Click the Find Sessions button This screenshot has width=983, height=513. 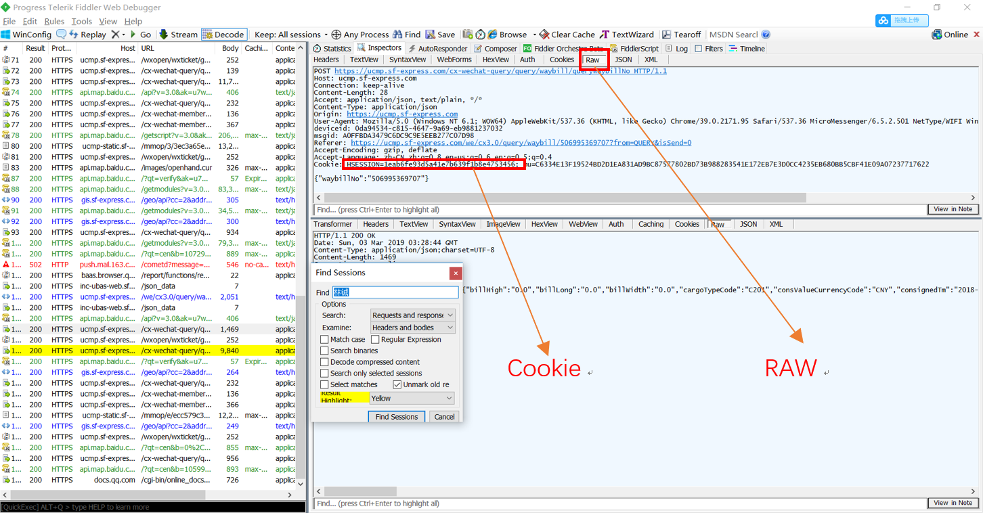pyautogui.click(x=397, y=417)
